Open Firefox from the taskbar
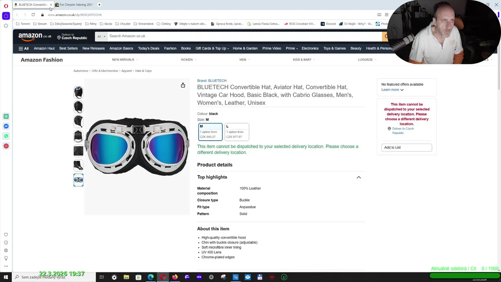 coord(175,277)
